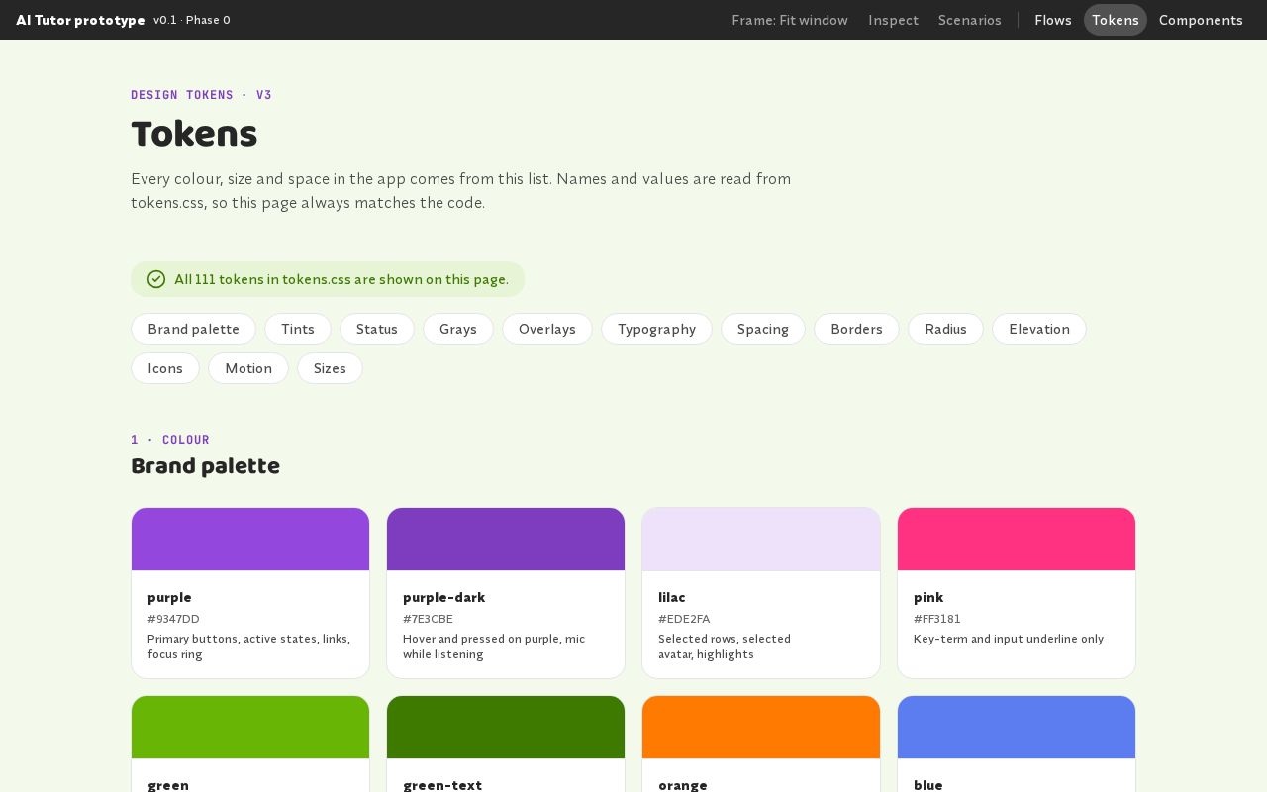
Task: Jump to Brand palette section chip
Action: point(193,329)
